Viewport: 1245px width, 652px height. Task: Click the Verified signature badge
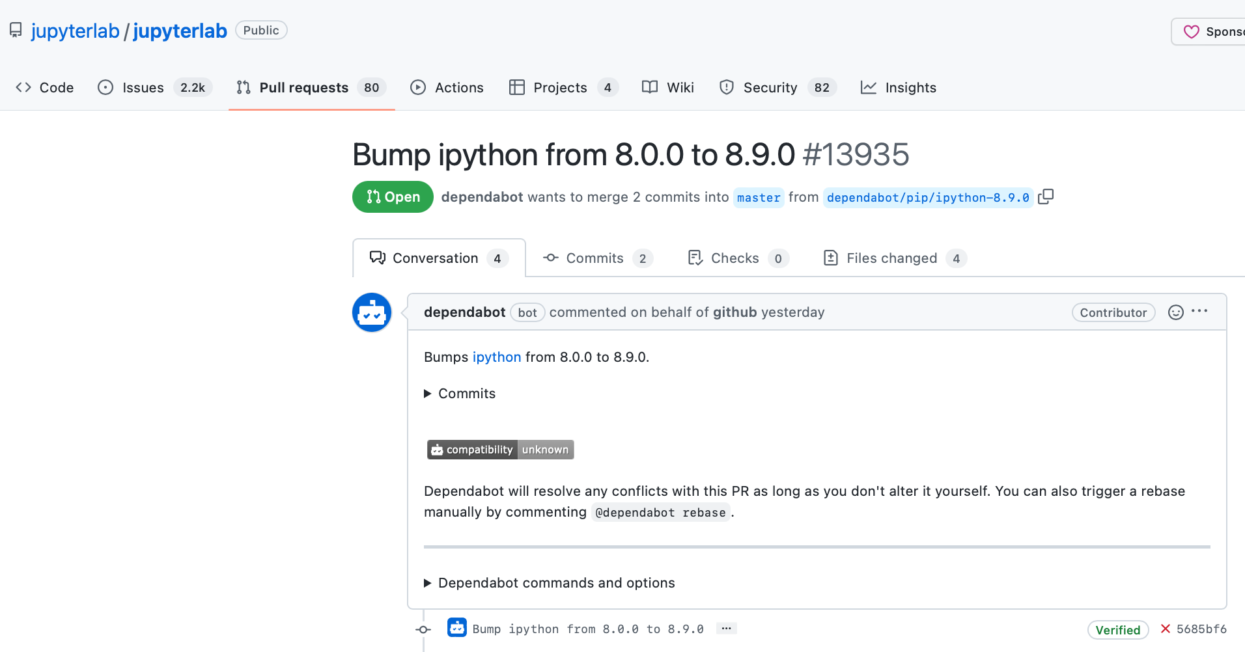pos(1118,630)
